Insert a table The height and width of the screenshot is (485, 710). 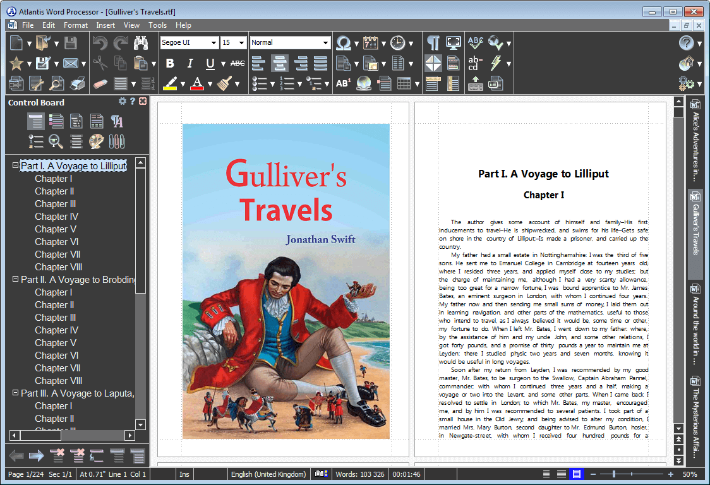click(403, 83)
